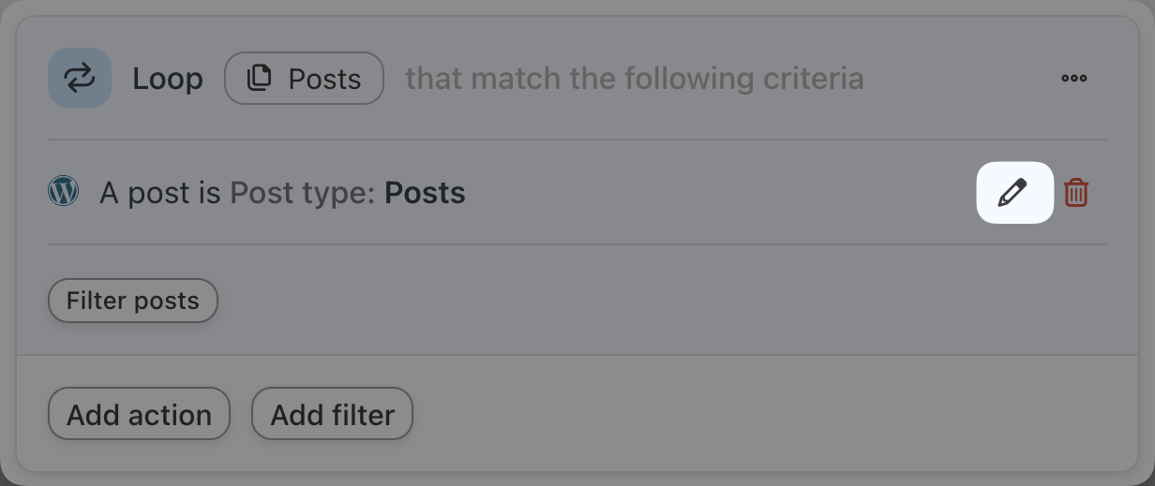Open the three-dot more options menu
The width and height of the screenshot is (1155, 486).
point(1073,79)
